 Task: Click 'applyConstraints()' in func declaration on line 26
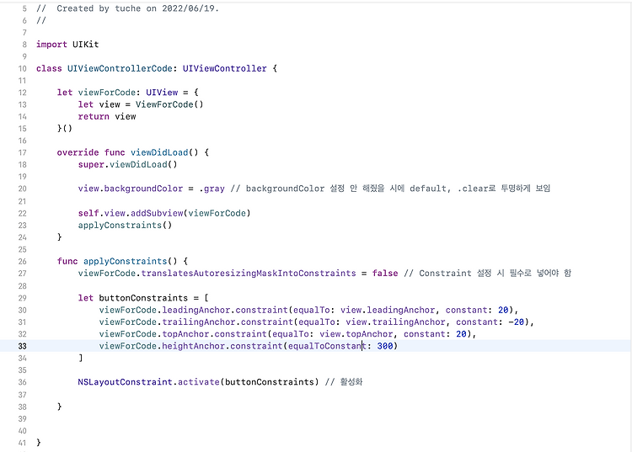pyautogui.click(x=130, y=261)
